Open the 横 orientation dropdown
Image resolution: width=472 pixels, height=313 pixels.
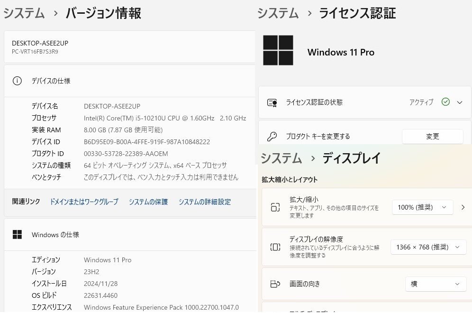click(436, 284)
